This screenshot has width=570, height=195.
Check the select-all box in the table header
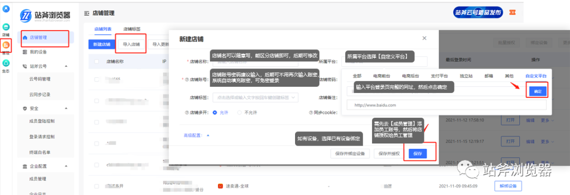pos(97,61)
